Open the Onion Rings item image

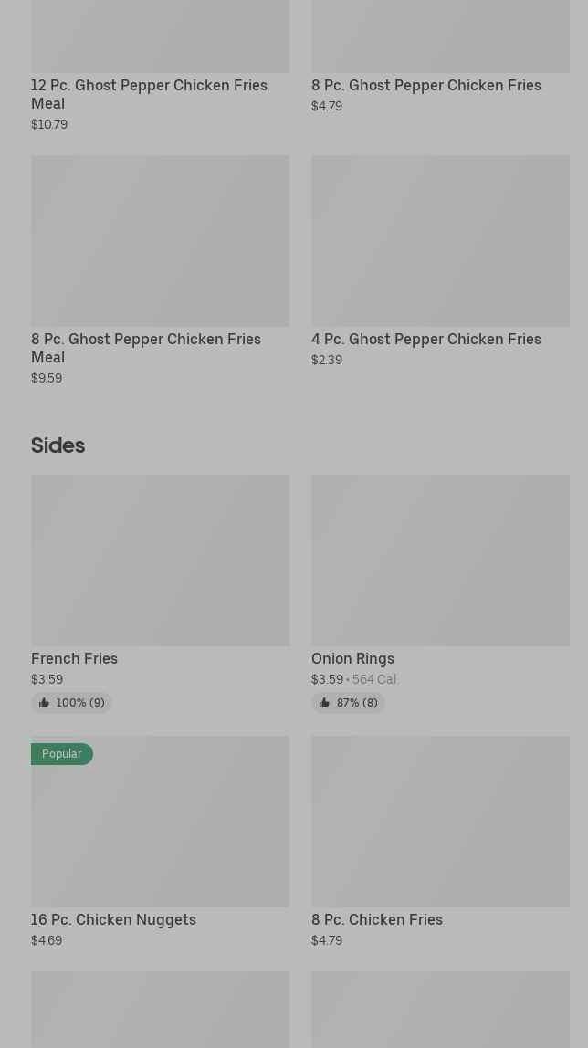[440, 560]
